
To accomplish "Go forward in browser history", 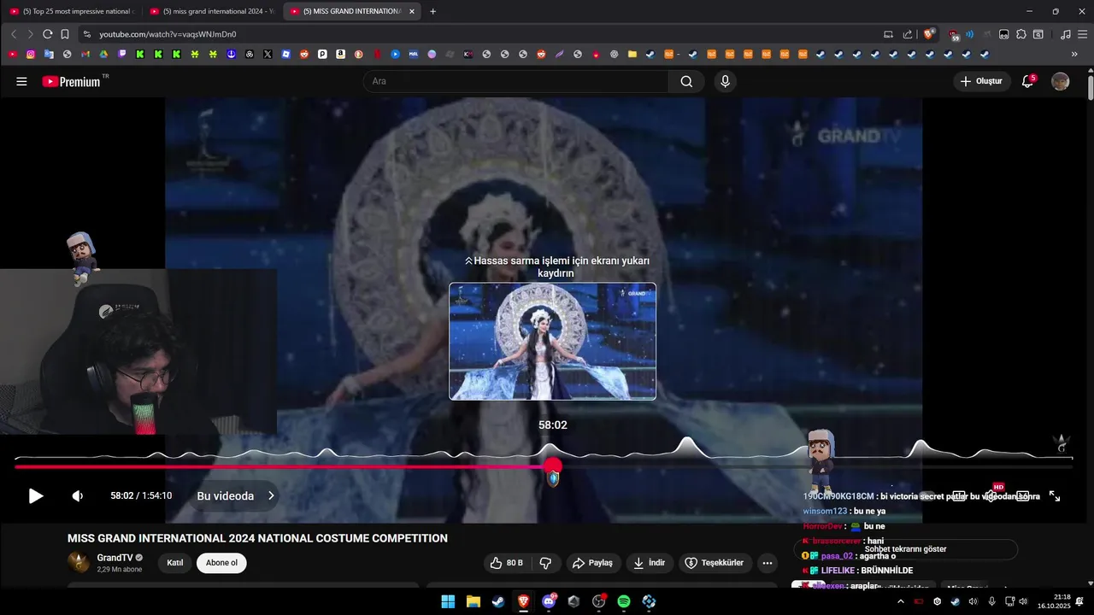I will click(30, 34).
